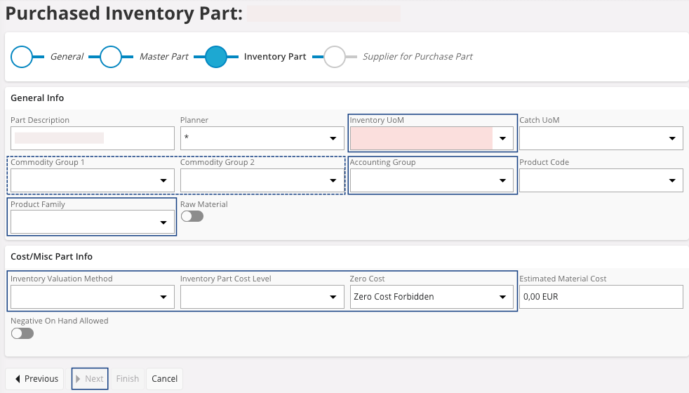Toggle the Raw Material switch
689x393 pixels.
[192, 217]
